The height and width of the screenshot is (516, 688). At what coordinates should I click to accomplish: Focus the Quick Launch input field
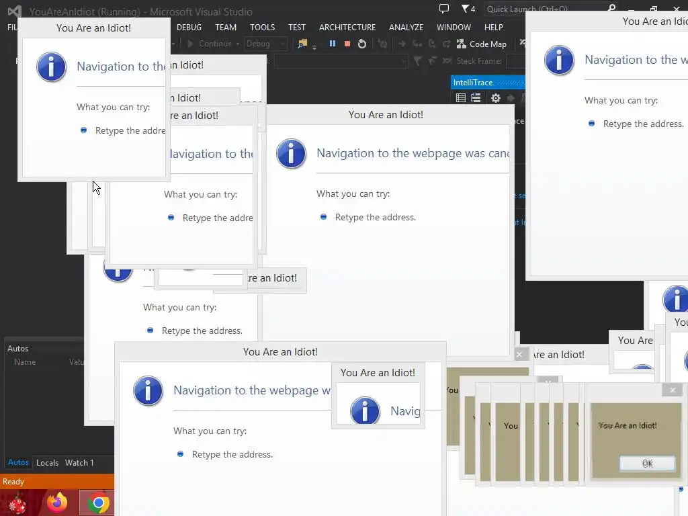pos(544,9)
